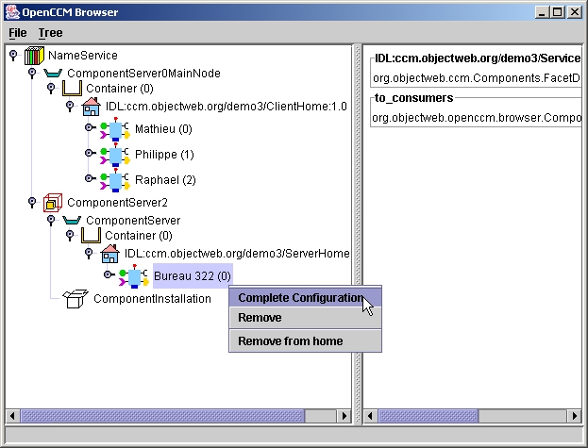Select the NameService tree label

coord(83,56)
